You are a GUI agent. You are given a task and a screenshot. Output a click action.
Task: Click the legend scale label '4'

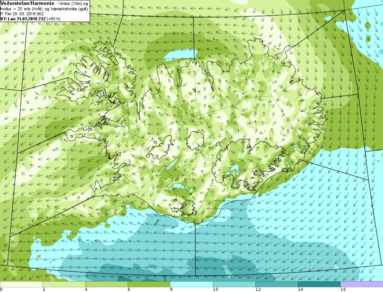point(86,289)
